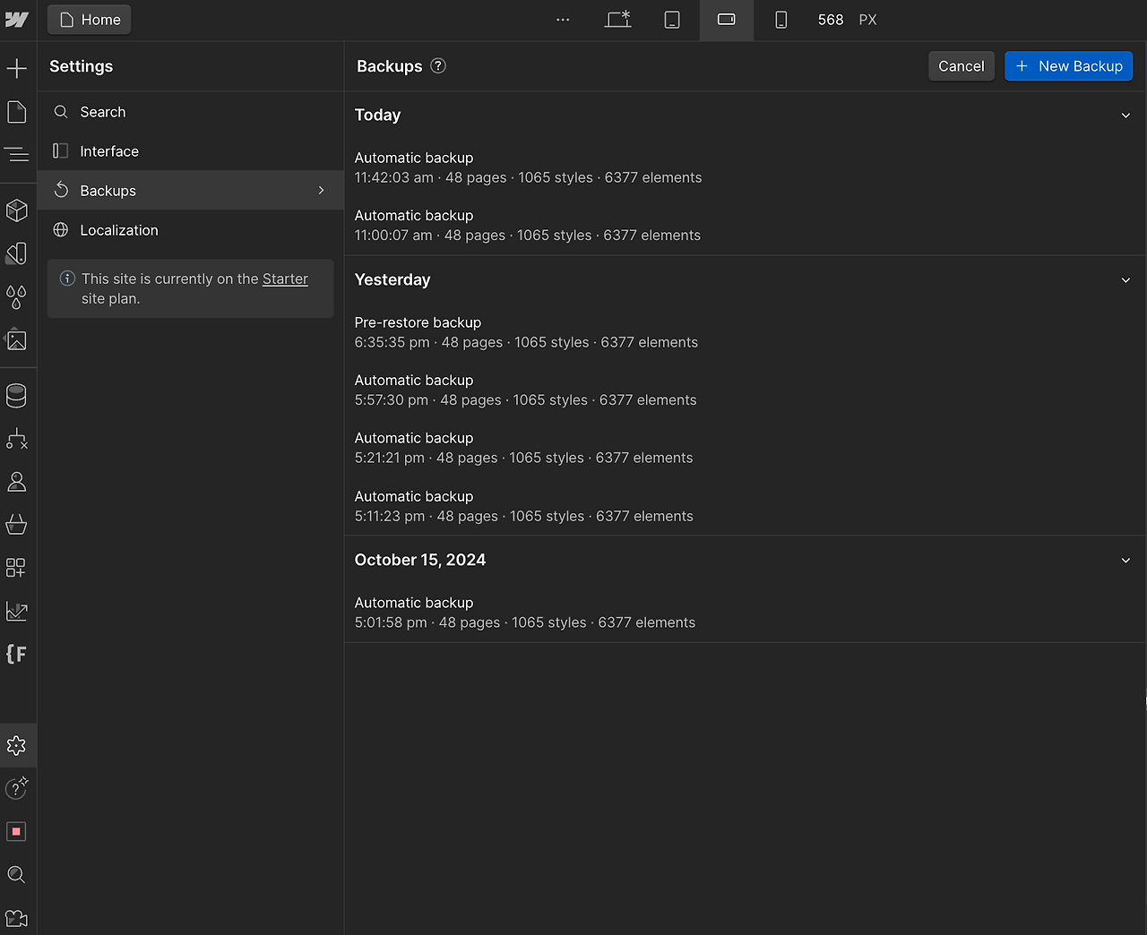Create a New Backup
Viewport: 1147px width, 935px height.
tap(1069, 66)
